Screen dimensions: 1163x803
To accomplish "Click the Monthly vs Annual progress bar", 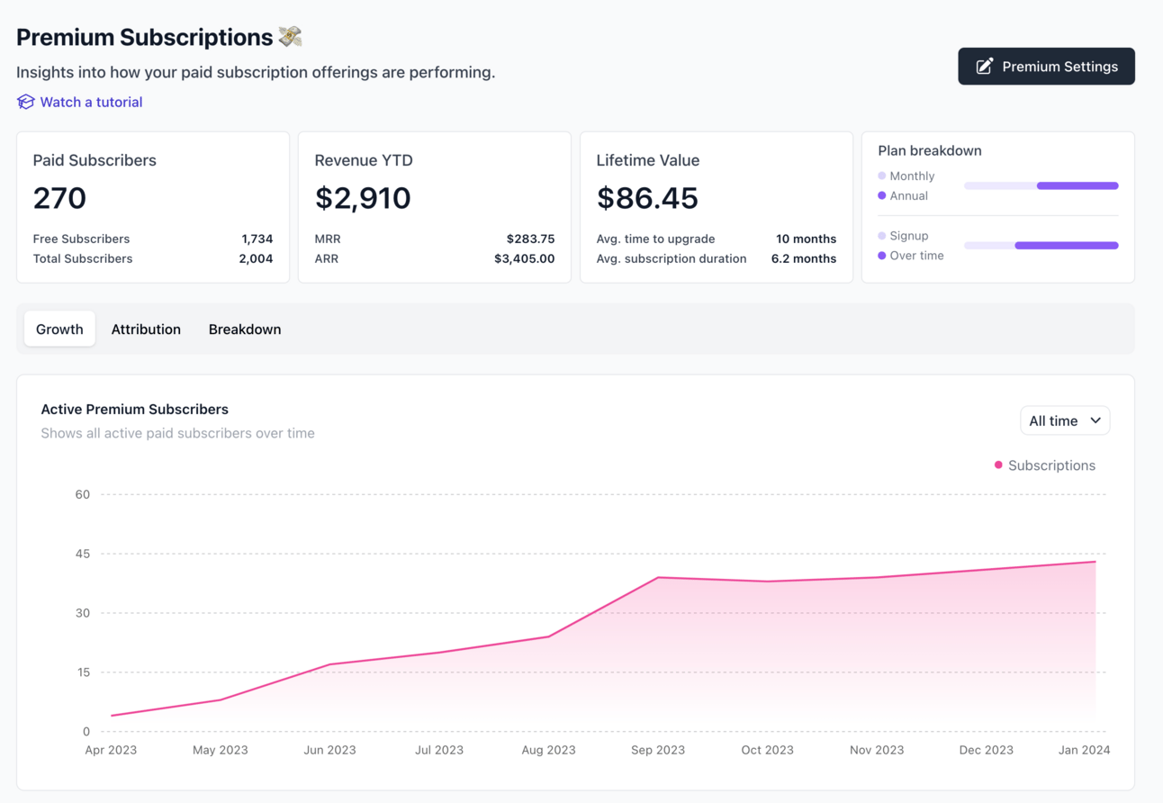I will coord(1041,185).
